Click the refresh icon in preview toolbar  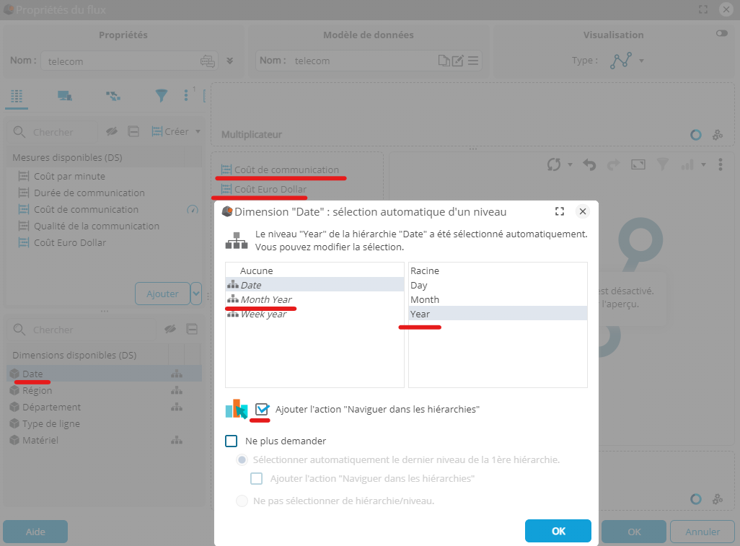[x=553, y=164]
